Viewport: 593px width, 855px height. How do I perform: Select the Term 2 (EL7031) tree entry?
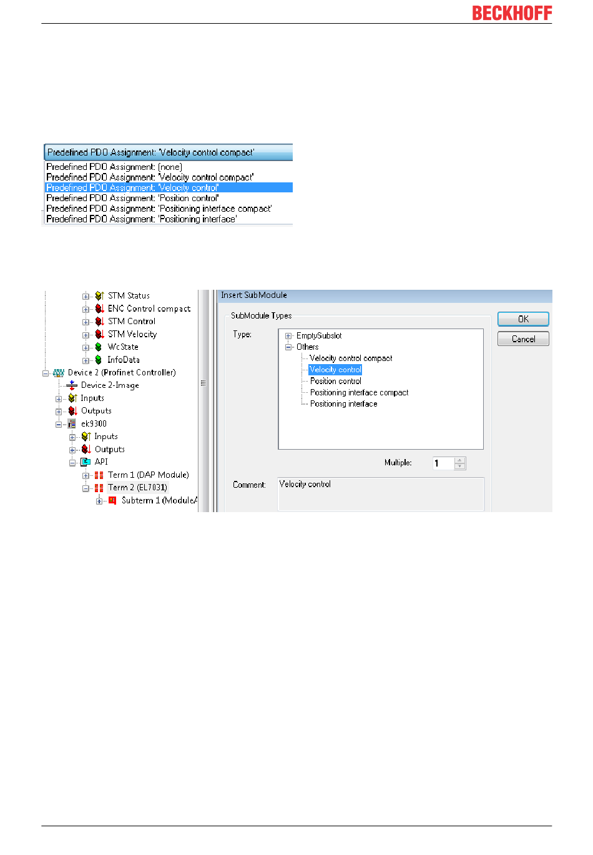137,488
